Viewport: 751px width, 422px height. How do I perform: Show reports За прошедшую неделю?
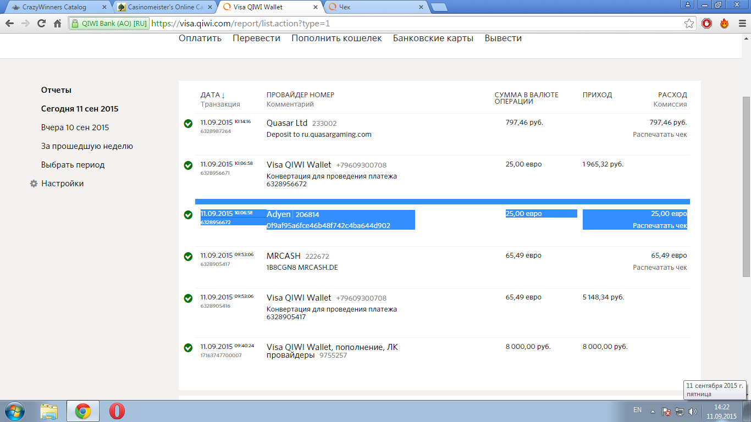(87, 146)
